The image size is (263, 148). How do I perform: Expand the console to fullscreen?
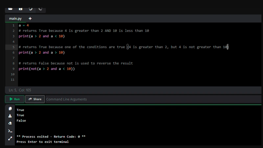point(10,139)
